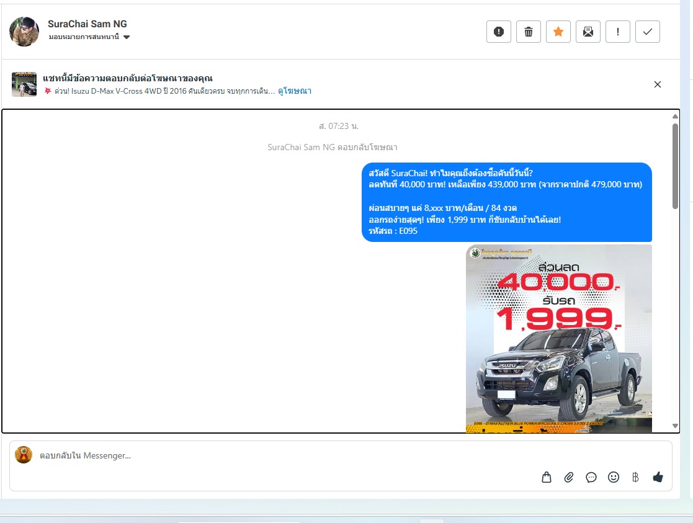Delete conversation with trash icon
This screenshot has height=523, width=693.
coord(529,32)
